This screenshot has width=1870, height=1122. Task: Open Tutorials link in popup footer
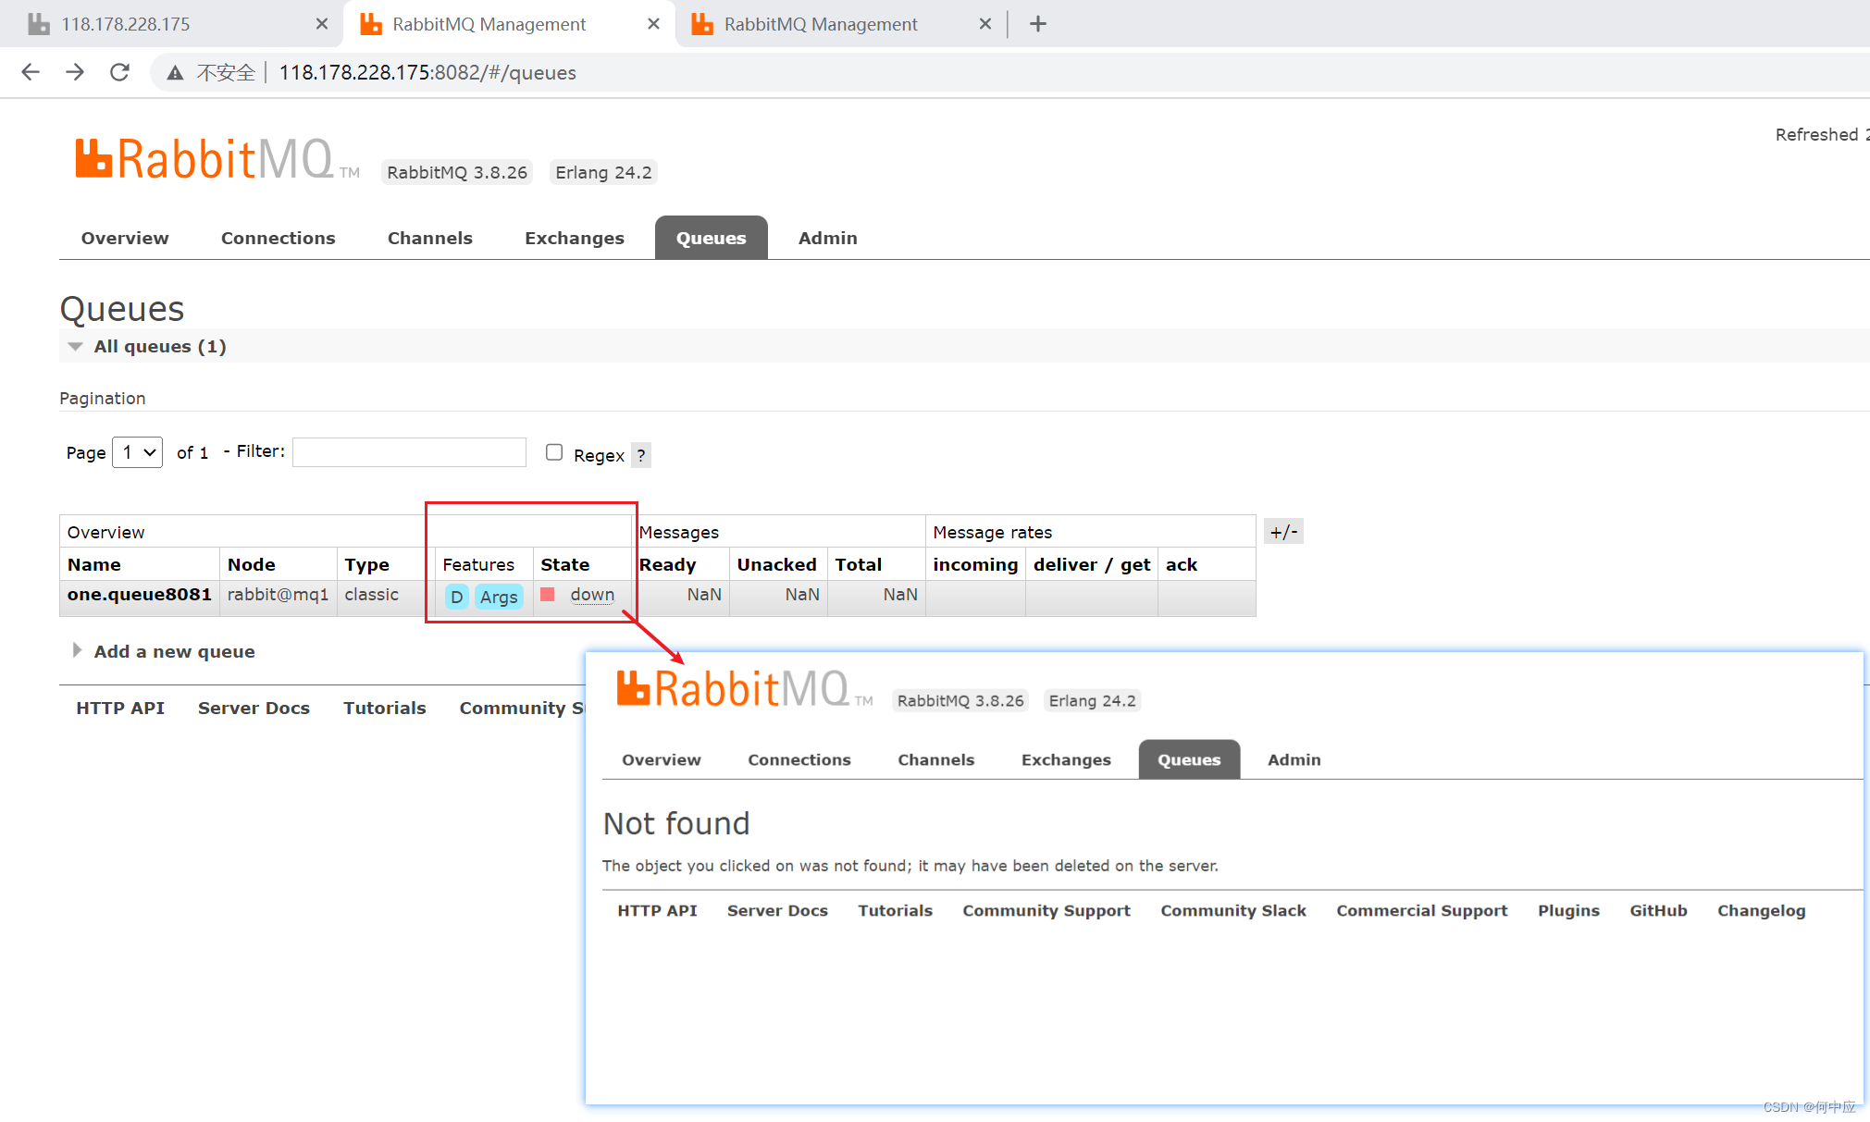[x=896, y=910]
